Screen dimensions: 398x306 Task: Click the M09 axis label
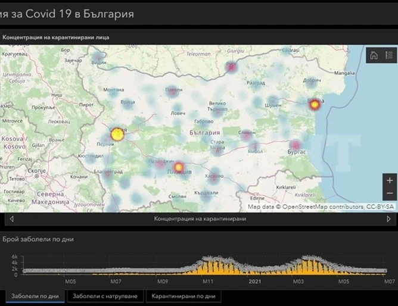[x=163, y=282]
